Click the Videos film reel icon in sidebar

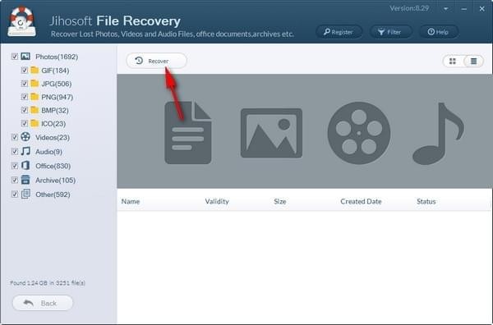pyautogui.click(x=25, y=136)
